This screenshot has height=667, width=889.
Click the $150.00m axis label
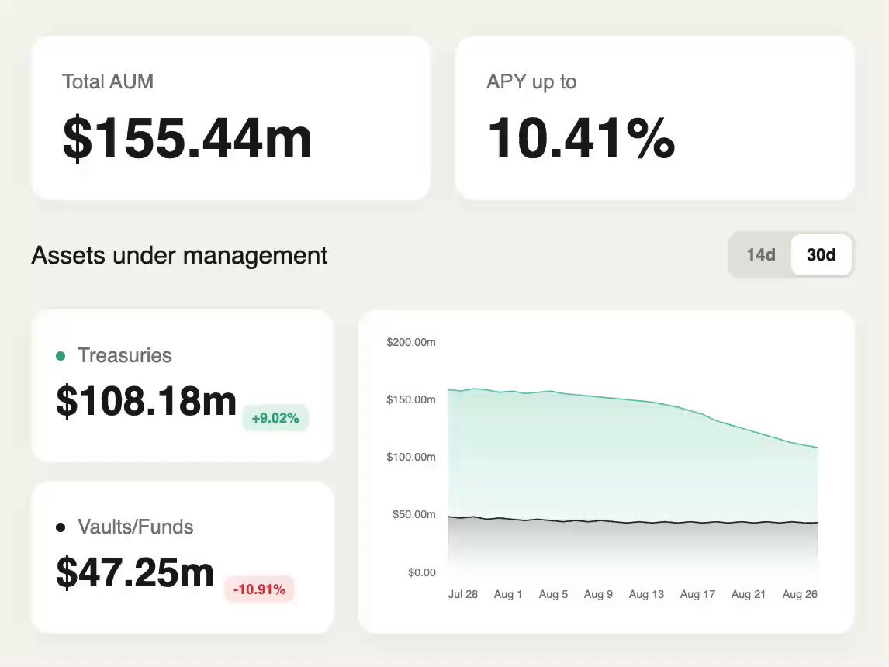(x=411, y=399)
